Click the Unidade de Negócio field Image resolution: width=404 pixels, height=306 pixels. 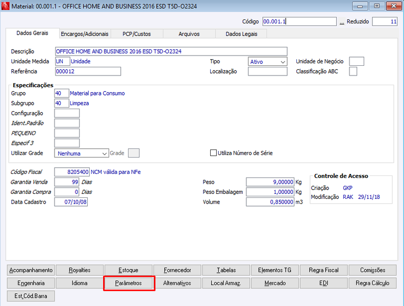pyautogui.click(x=357, y=62)
